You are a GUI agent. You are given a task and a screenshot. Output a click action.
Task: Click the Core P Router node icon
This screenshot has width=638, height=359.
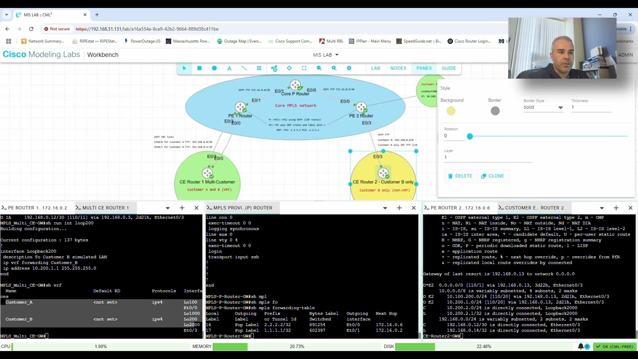tap(296, 85)
